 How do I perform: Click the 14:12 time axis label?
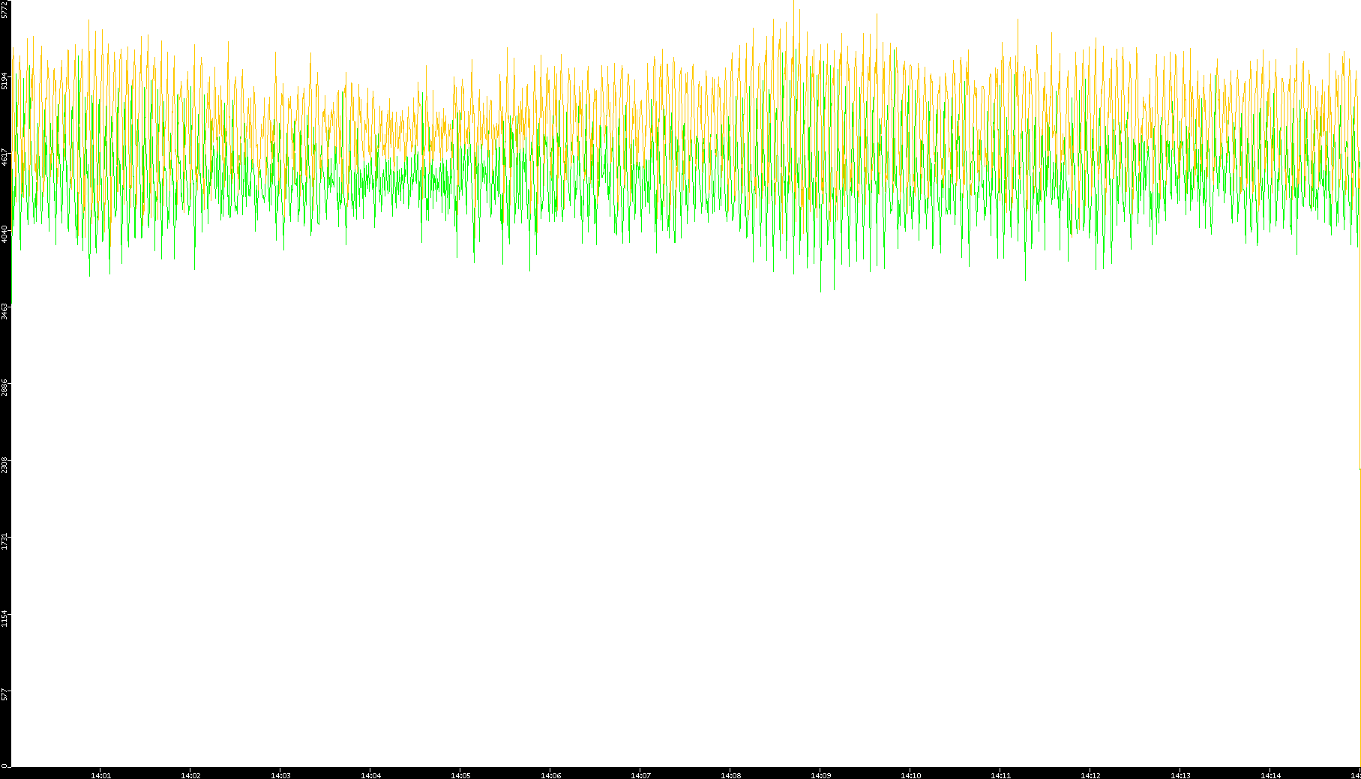coord(1090,775)
